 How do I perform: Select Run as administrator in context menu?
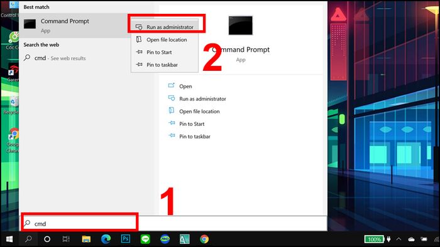[165, 27]
